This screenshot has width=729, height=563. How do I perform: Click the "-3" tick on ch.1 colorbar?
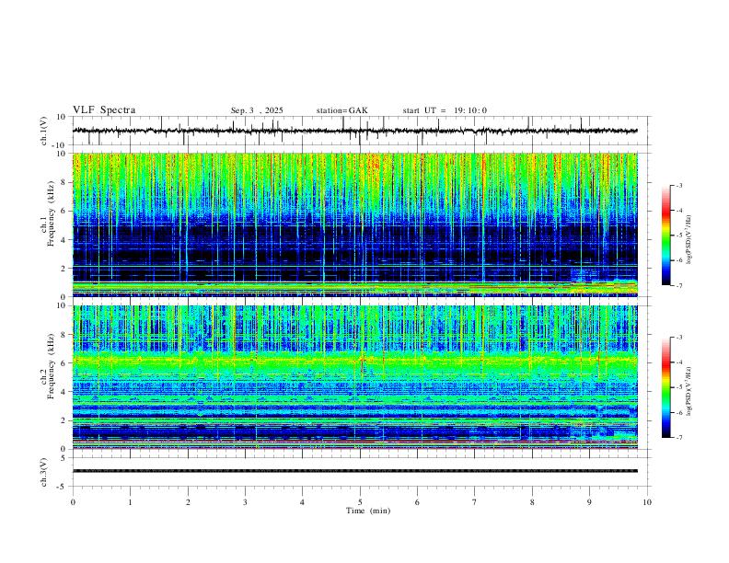click(x=678, y=185)
